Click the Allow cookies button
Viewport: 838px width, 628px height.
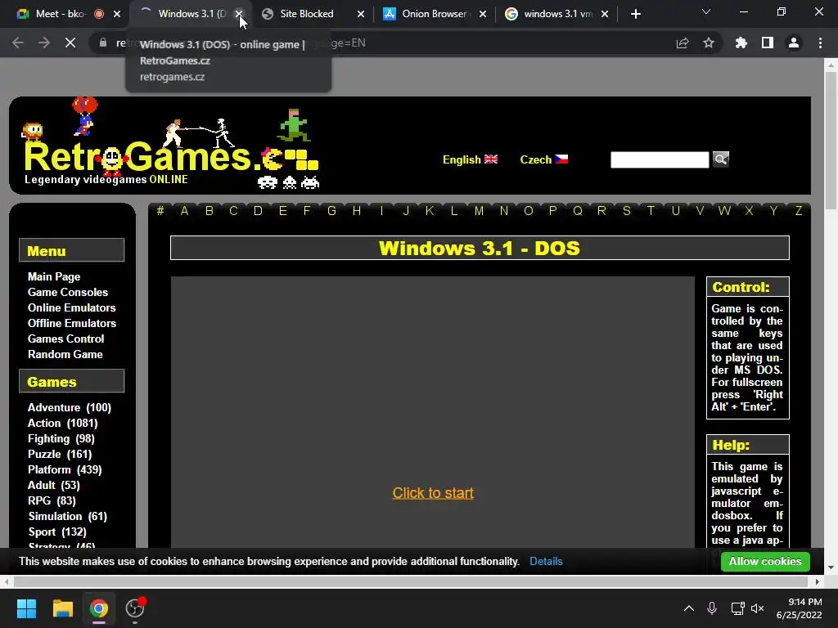tap(765, 561)
